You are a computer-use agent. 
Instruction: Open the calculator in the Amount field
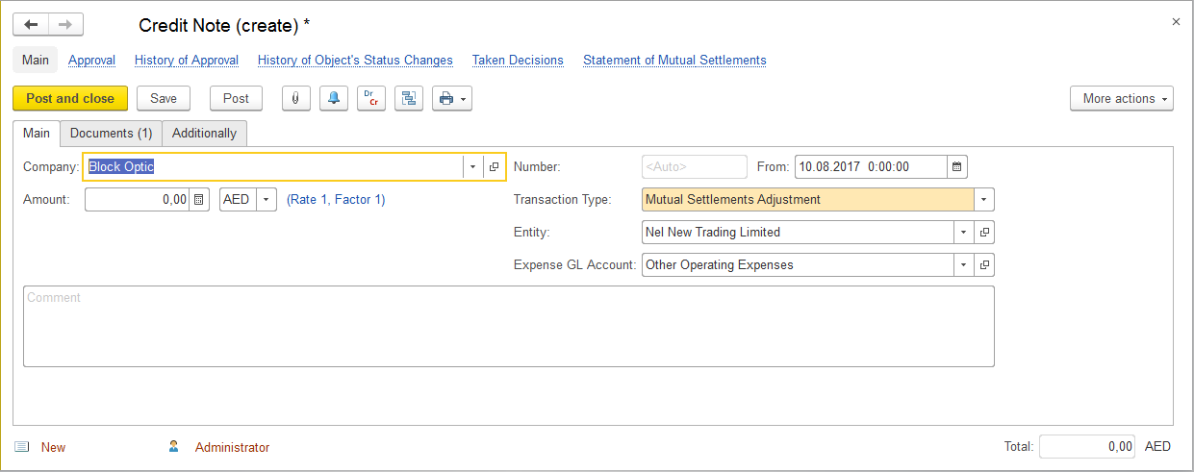(199, 200)
